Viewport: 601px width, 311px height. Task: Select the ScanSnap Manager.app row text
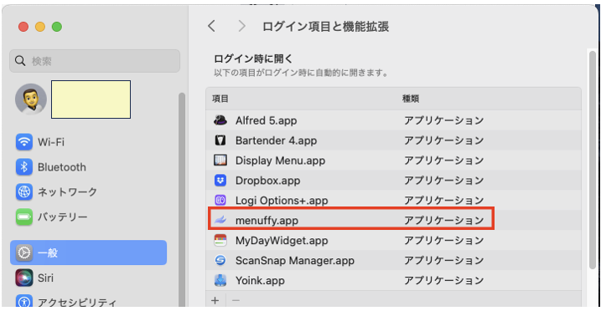[295, 260]
